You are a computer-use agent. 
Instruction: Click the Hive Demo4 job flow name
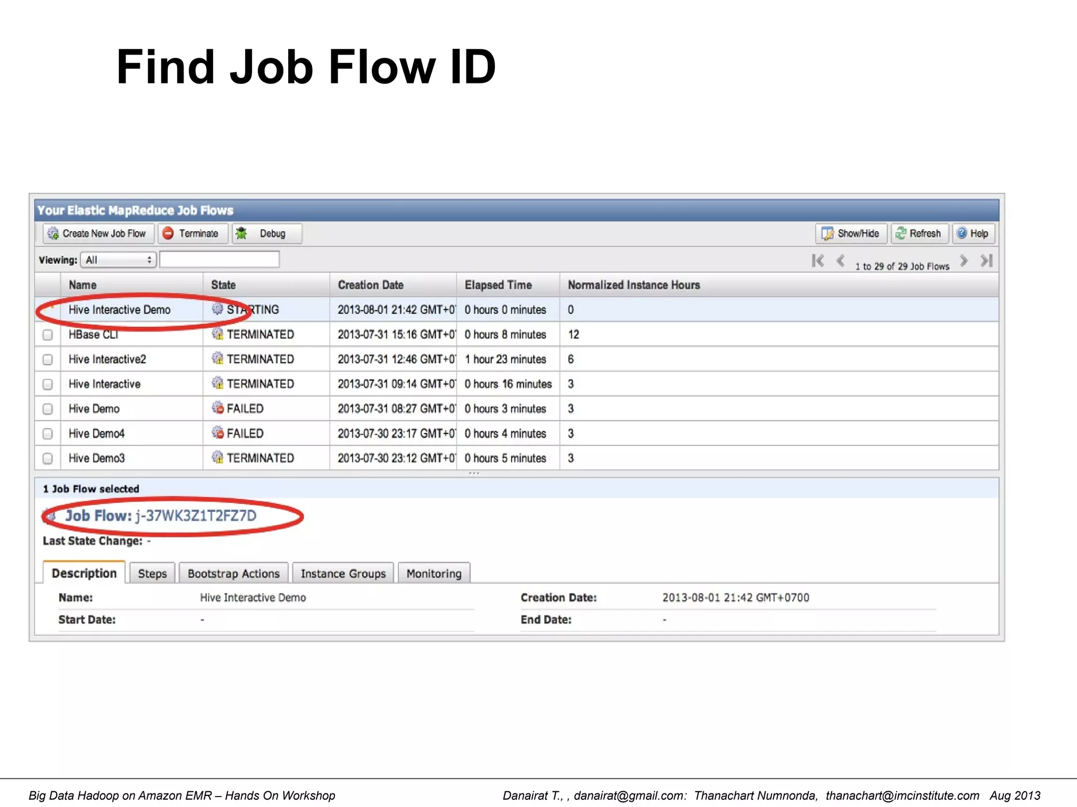96,433
